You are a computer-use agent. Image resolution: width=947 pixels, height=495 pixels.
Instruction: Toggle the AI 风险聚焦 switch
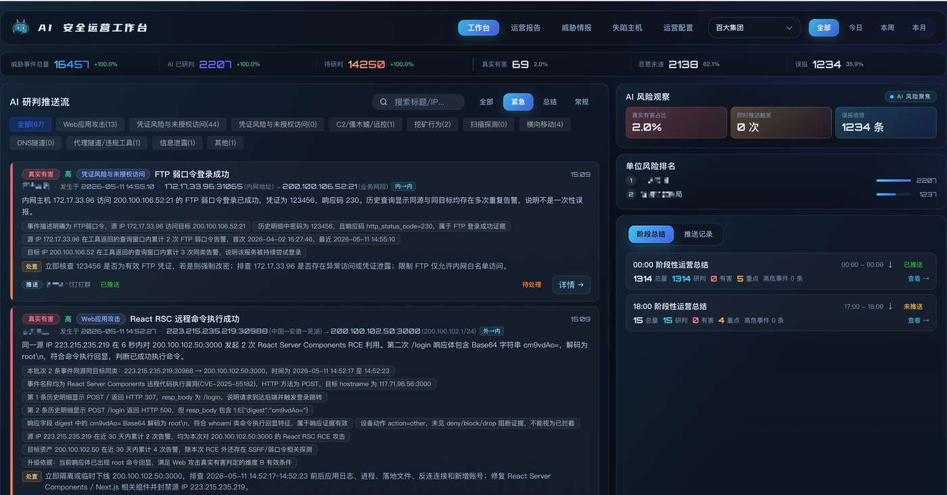click(910, 97)
